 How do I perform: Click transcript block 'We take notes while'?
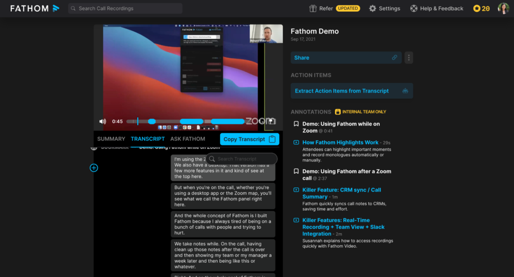pos(223,255)
